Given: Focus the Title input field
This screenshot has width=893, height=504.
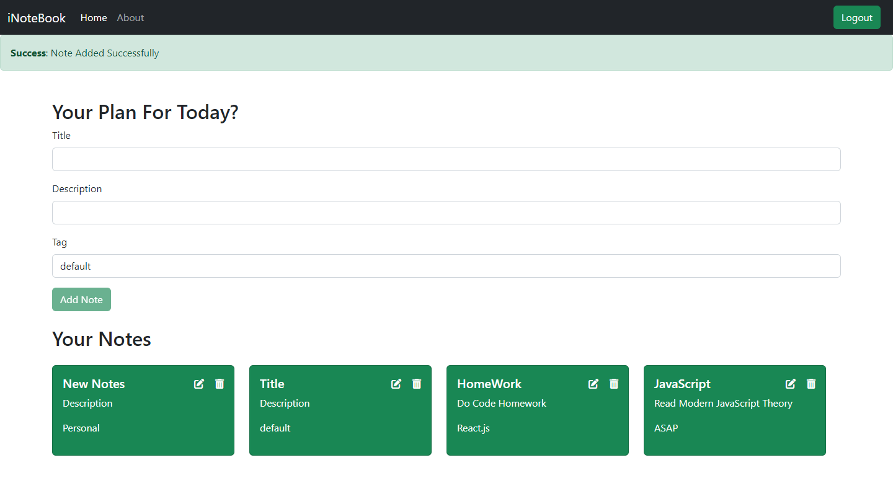Looking at the screenshot, I should (446, 159).
